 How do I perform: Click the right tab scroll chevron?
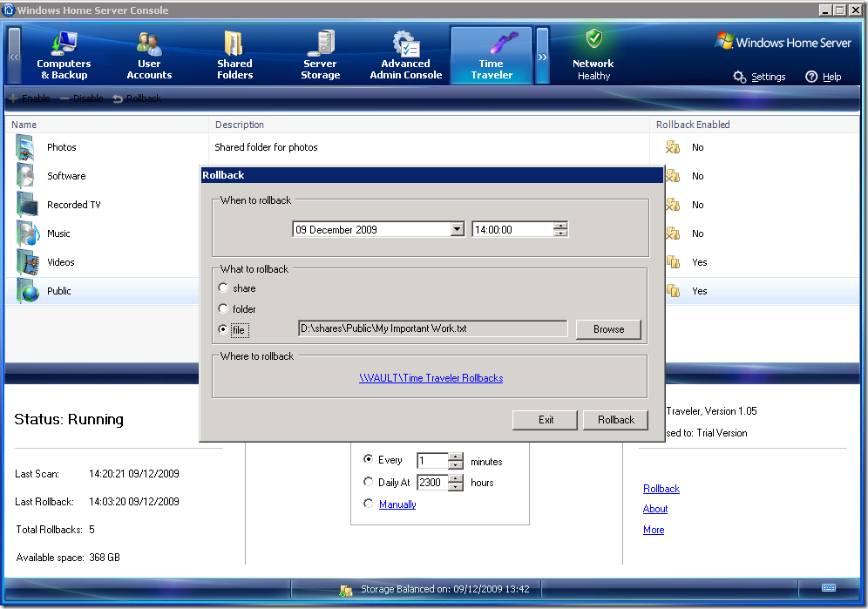pyautogui.click(x=542, y=56)
